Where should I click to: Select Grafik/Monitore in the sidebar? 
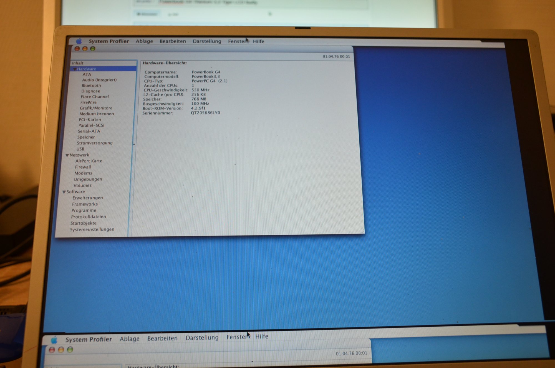pos(96,108)
